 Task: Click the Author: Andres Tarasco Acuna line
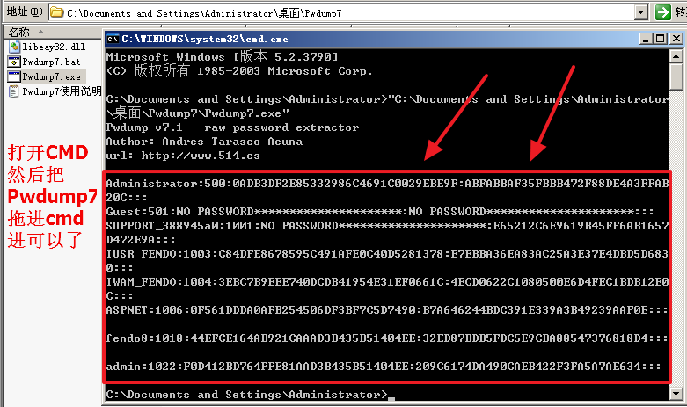click(204, 142)
